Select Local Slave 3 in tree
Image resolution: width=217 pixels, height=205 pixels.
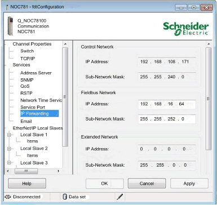[34, 163]
